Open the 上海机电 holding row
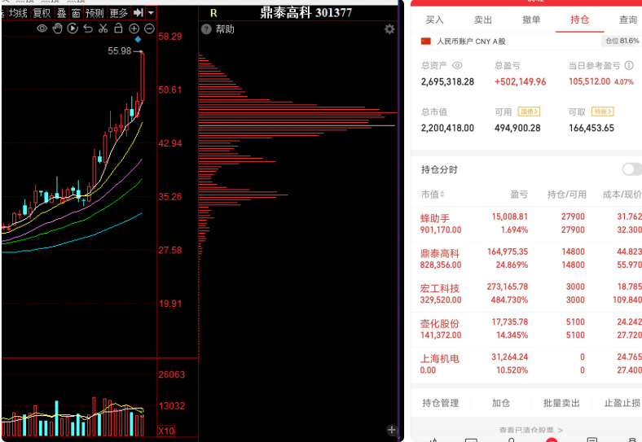 526,364
